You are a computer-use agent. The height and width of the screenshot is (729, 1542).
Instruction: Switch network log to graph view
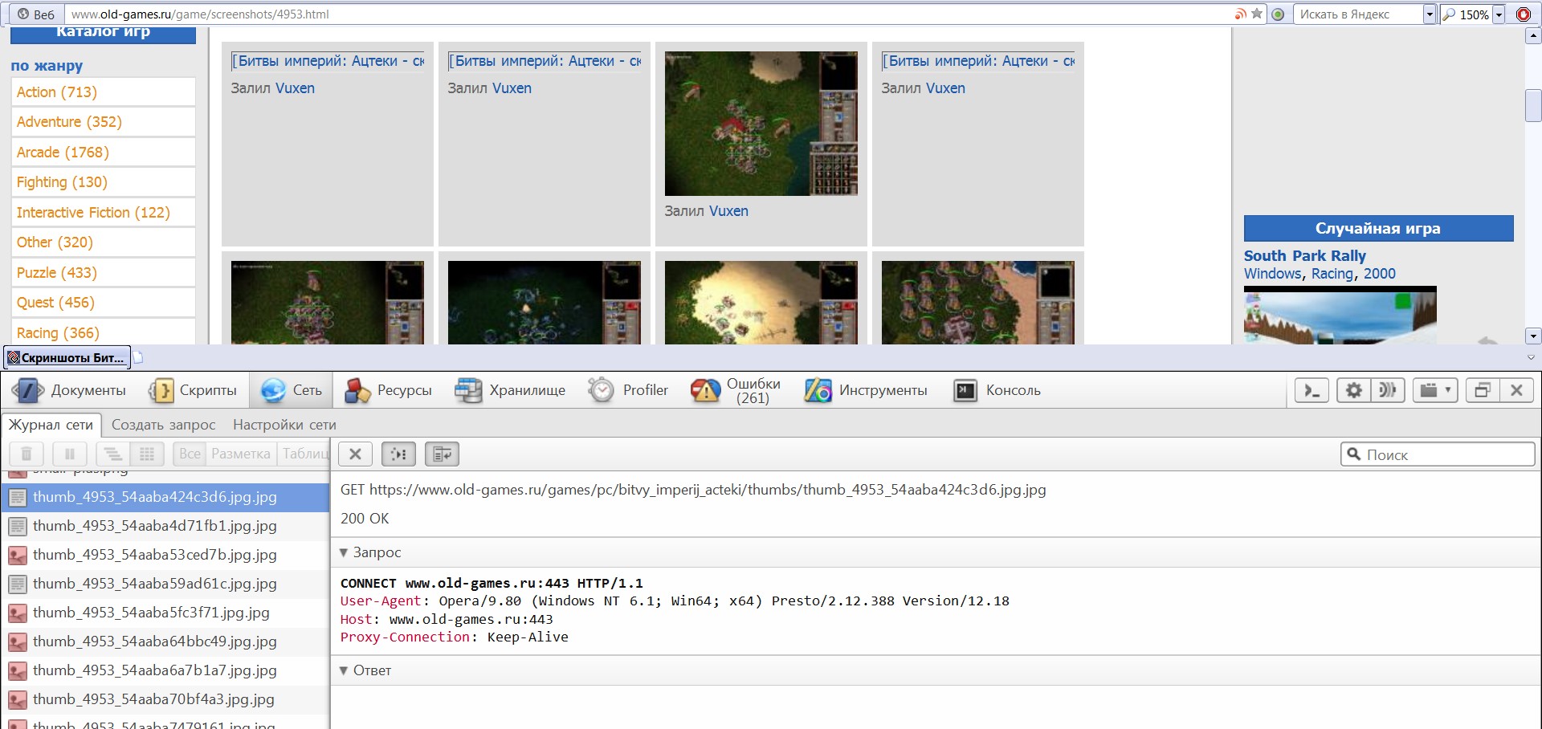click(x=113, y=454)
